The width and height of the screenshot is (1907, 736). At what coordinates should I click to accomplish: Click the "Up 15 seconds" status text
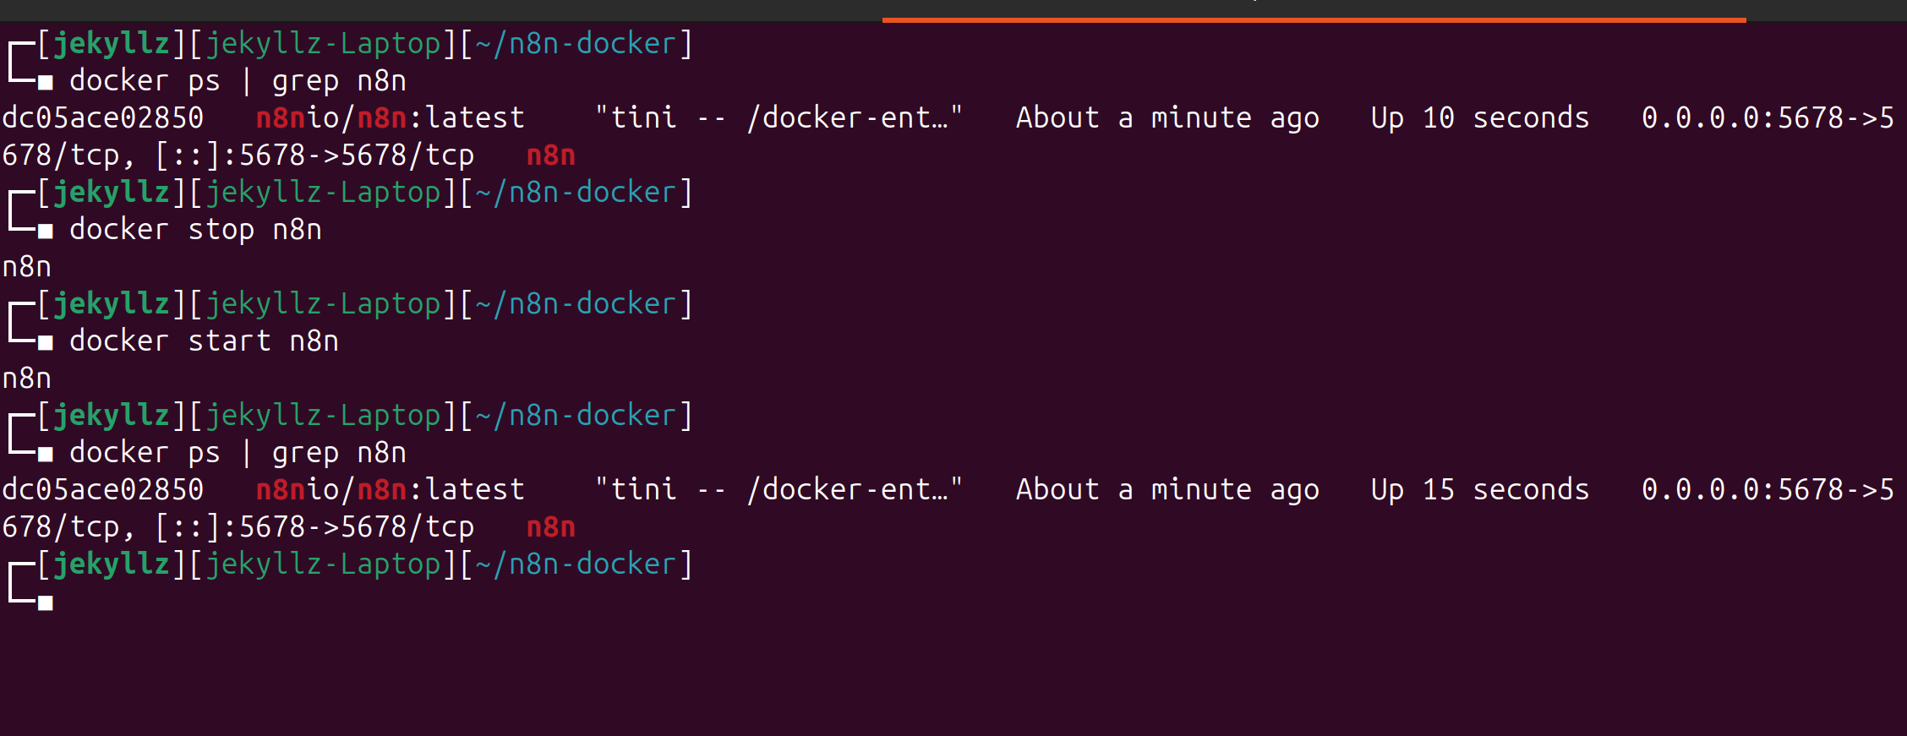point(1479,490)
